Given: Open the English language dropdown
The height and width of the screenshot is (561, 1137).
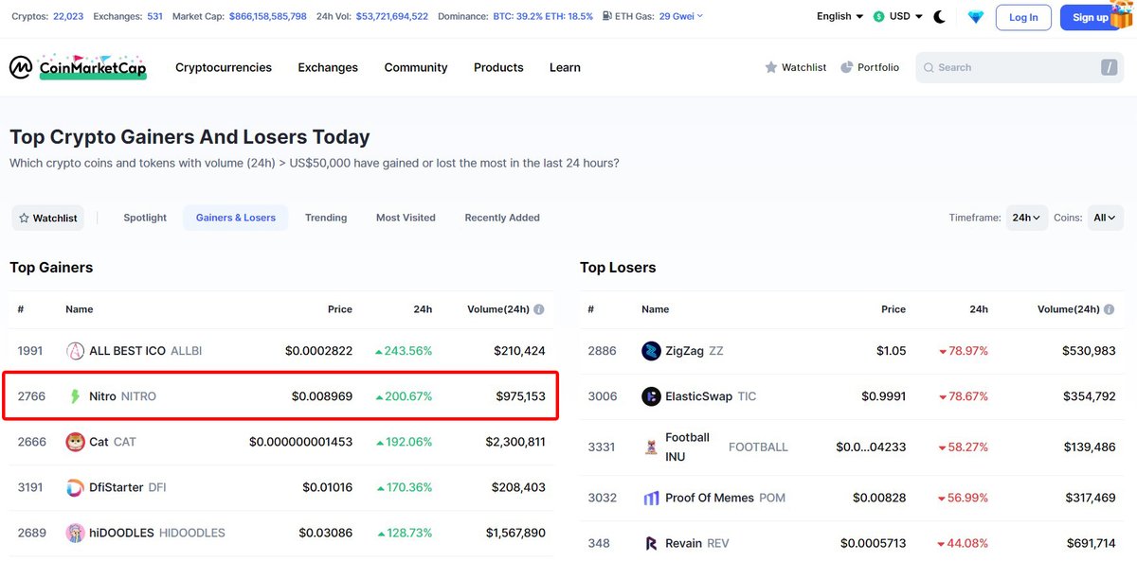Looking at the screenshot, I should point(839,17).
